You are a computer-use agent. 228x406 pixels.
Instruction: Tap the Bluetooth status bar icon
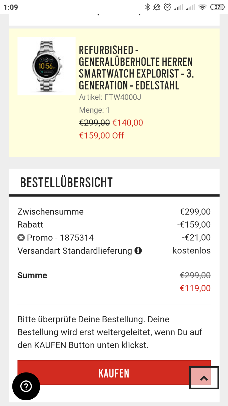pos(147,7)
